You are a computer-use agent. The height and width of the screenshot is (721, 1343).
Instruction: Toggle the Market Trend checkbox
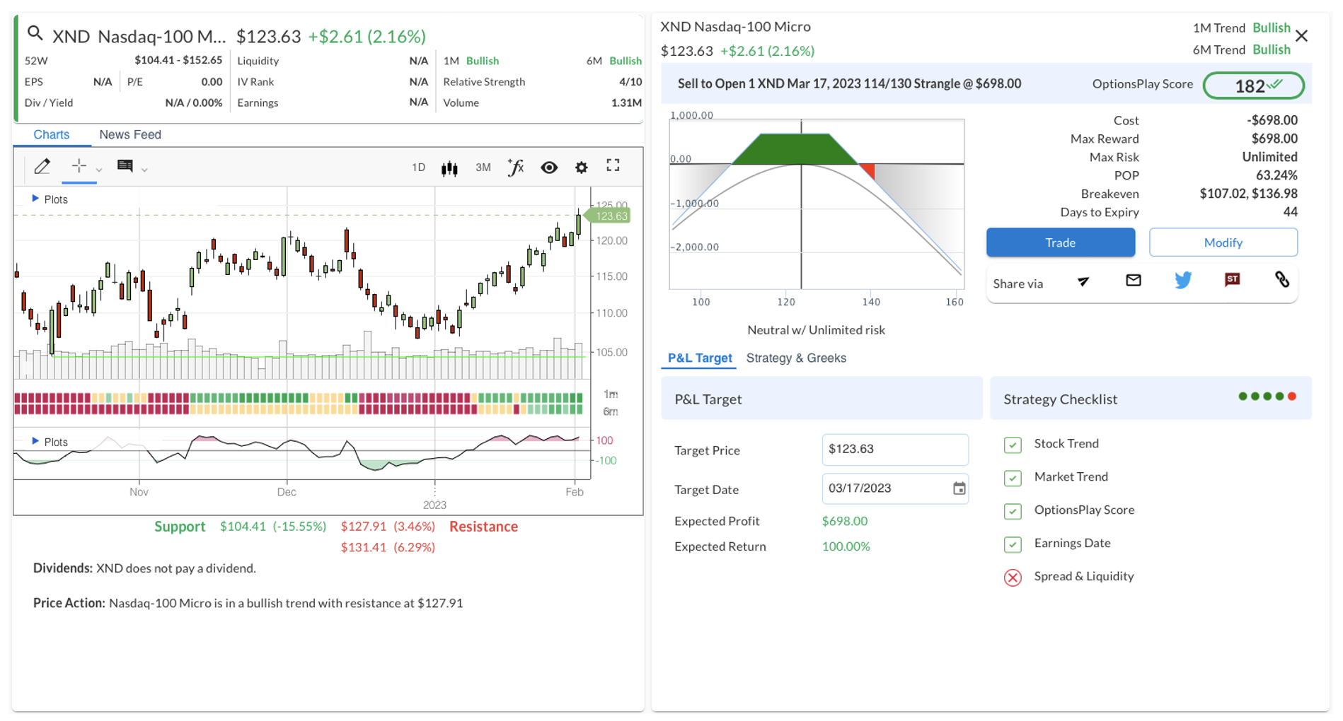(1013, 478)
